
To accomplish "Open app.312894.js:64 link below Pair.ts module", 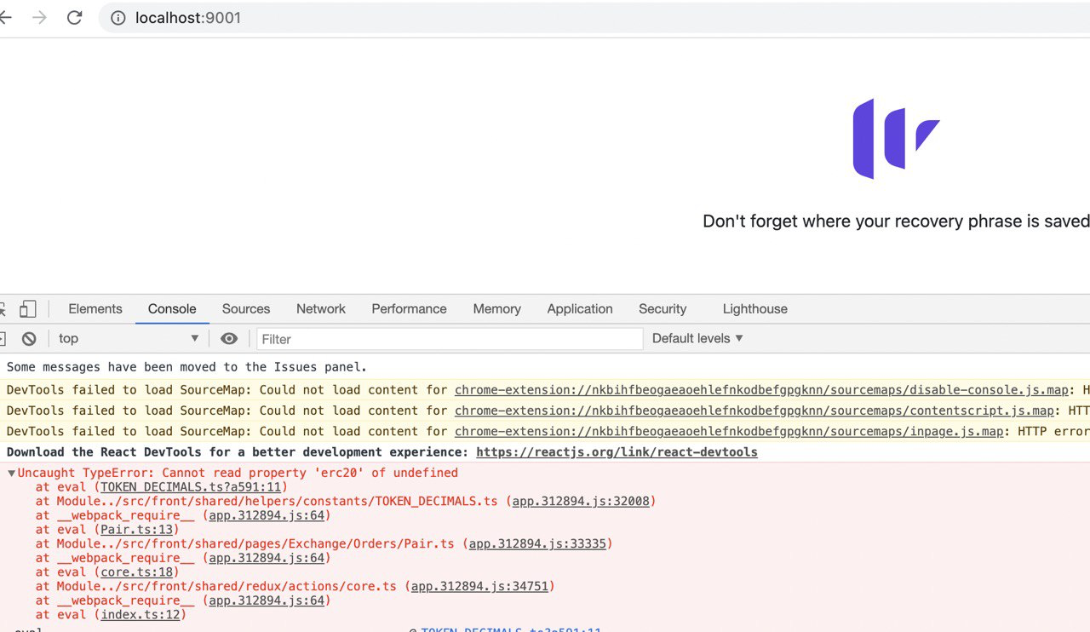I will [267, 558].
